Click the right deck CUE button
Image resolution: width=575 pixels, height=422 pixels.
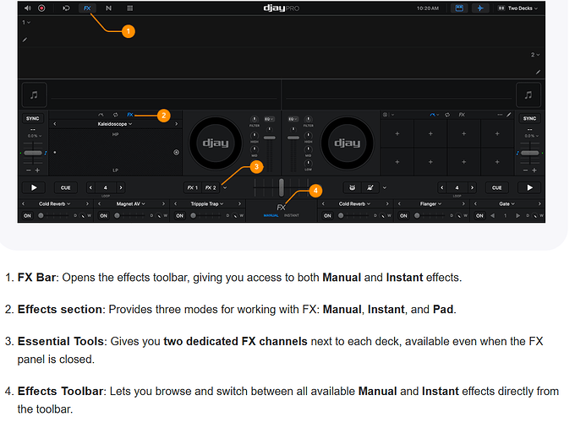(497, 187)
